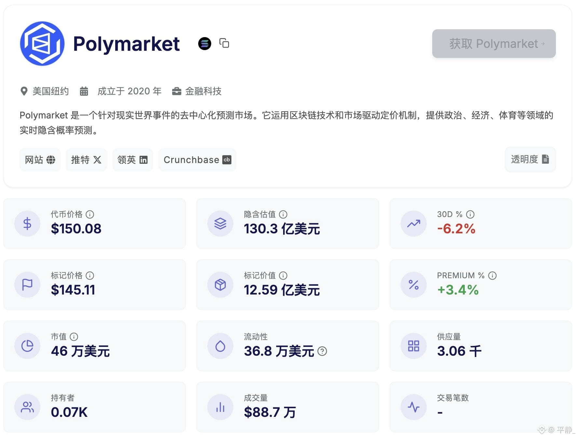Screen dimensions: 578x438
Task: Click the Polymarket title heading
Action: coord(126,44)
